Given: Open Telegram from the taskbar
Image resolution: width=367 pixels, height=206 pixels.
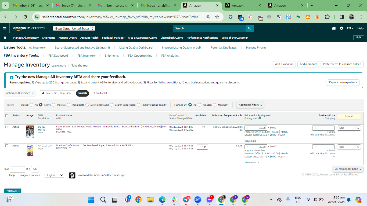Looking at the screenshot, I should coord(186,200).
